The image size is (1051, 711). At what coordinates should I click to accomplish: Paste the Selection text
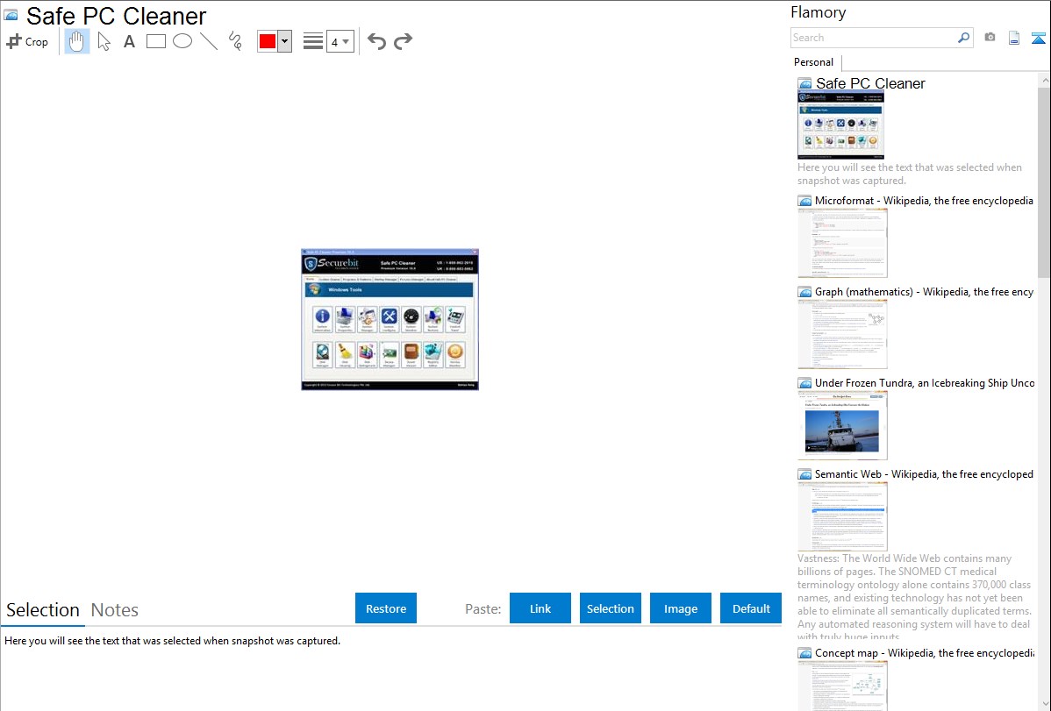[611, 608]
